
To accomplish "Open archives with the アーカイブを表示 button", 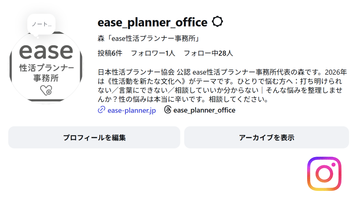I will click(266, 137).
